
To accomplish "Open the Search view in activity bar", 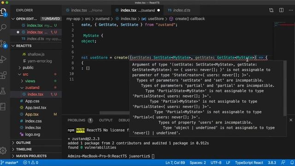I will coord(3,28).
